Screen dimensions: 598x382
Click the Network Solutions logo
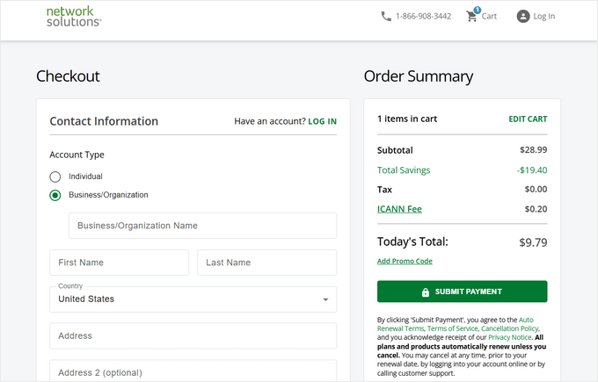click(x=74, y=16)
